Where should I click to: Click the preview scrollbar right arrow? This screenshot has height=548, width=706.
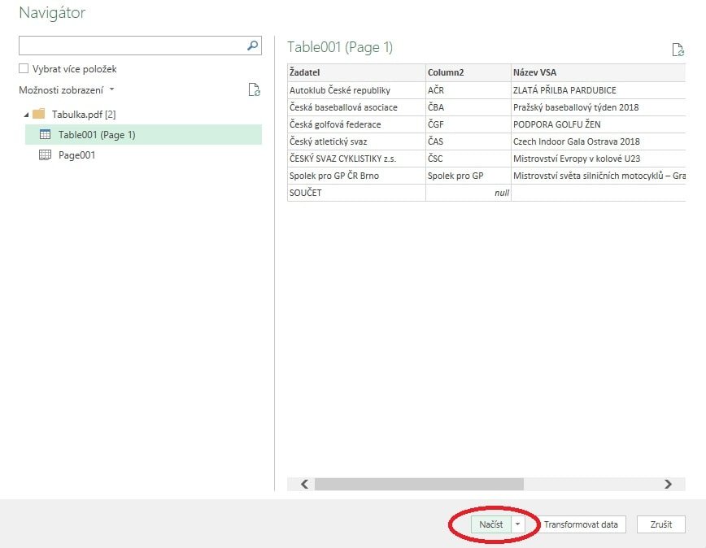pos(669,484)
